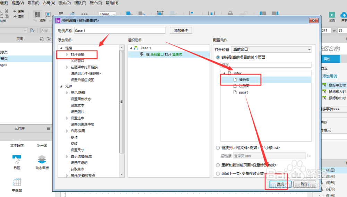
Task: Select the 设置面板状态 action
Action: [x=81, y=99]
